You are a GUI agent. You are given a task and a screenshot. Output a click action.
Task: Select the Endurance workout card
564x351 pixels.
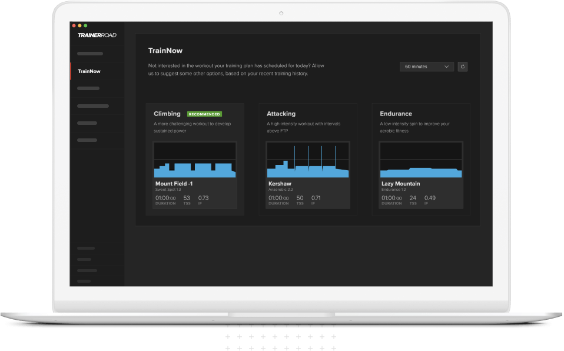421,159
